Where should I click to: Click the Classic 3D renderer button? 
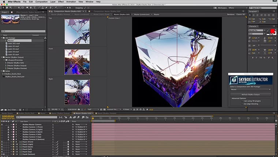240,14
